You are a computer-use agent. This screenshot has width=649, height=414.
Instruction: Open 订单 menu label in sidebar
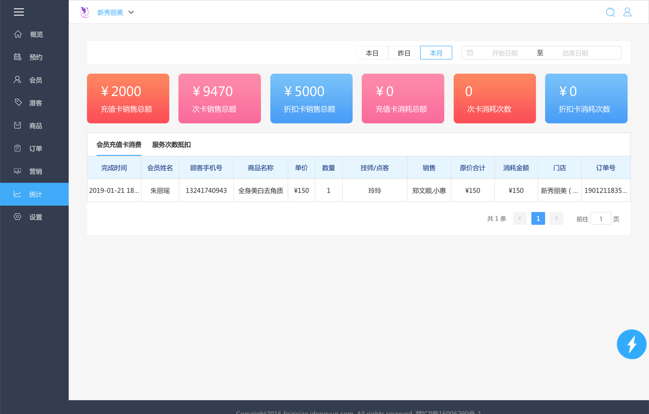(x=36, y=149)
